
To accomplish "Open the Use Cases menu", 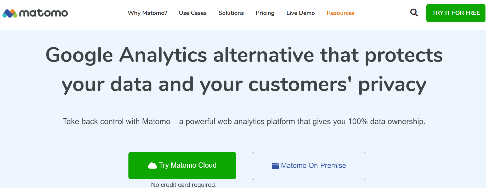I will (x=193, y=13).
